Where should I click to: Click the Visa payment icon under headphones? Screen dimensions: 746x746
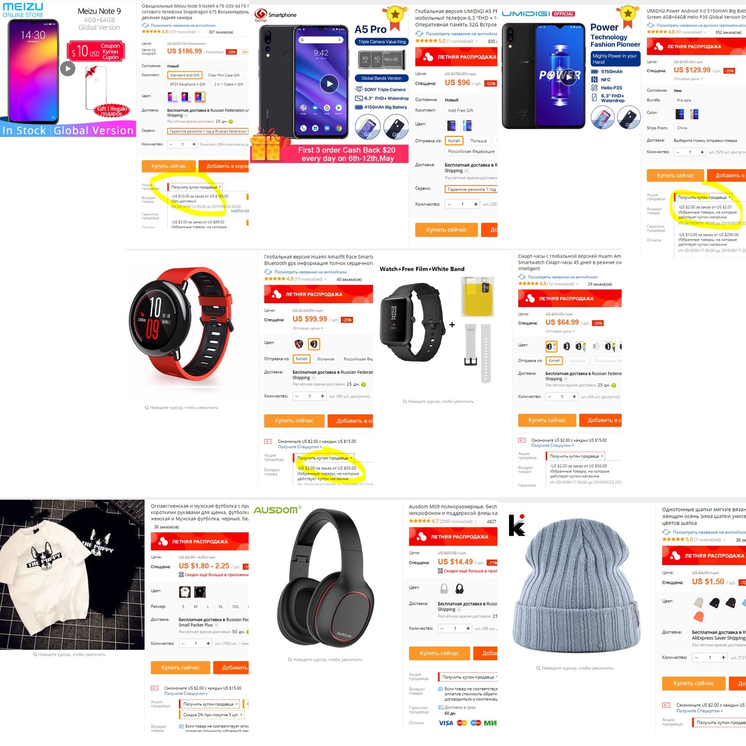pyautogui.click(x=446, y=723)
